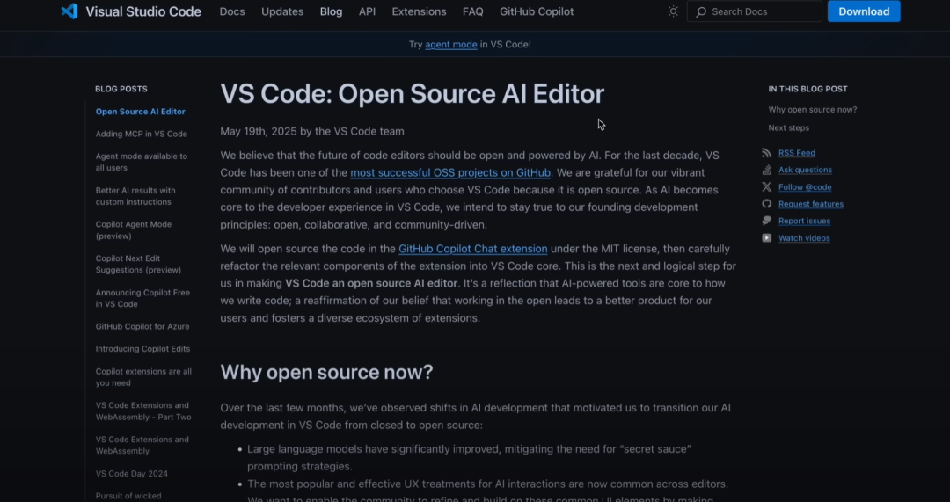Click the Ask questions icon
Screen dimensions: 950x502
click(x=766, y=170)
